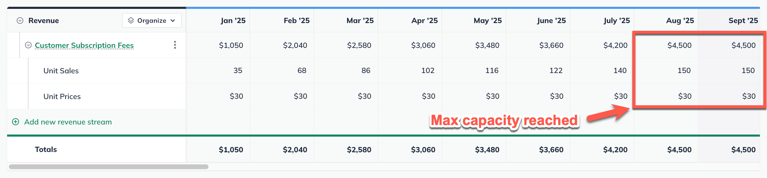The height and width of the screenshot is (178, 767).
Task: Click the plus icon to add revenue stream
Action: 15,122
